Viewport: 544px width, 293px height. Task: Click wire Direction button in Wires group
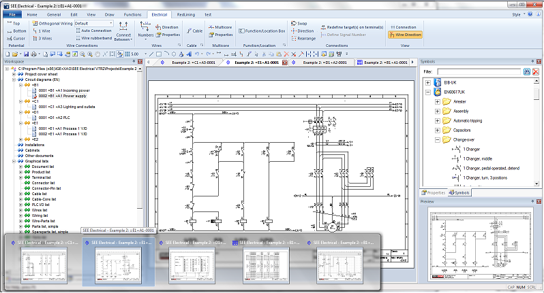point(167,27)
